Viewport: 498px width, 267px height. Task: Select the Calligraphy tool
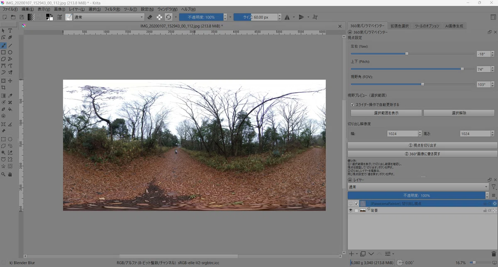[10, 38]
